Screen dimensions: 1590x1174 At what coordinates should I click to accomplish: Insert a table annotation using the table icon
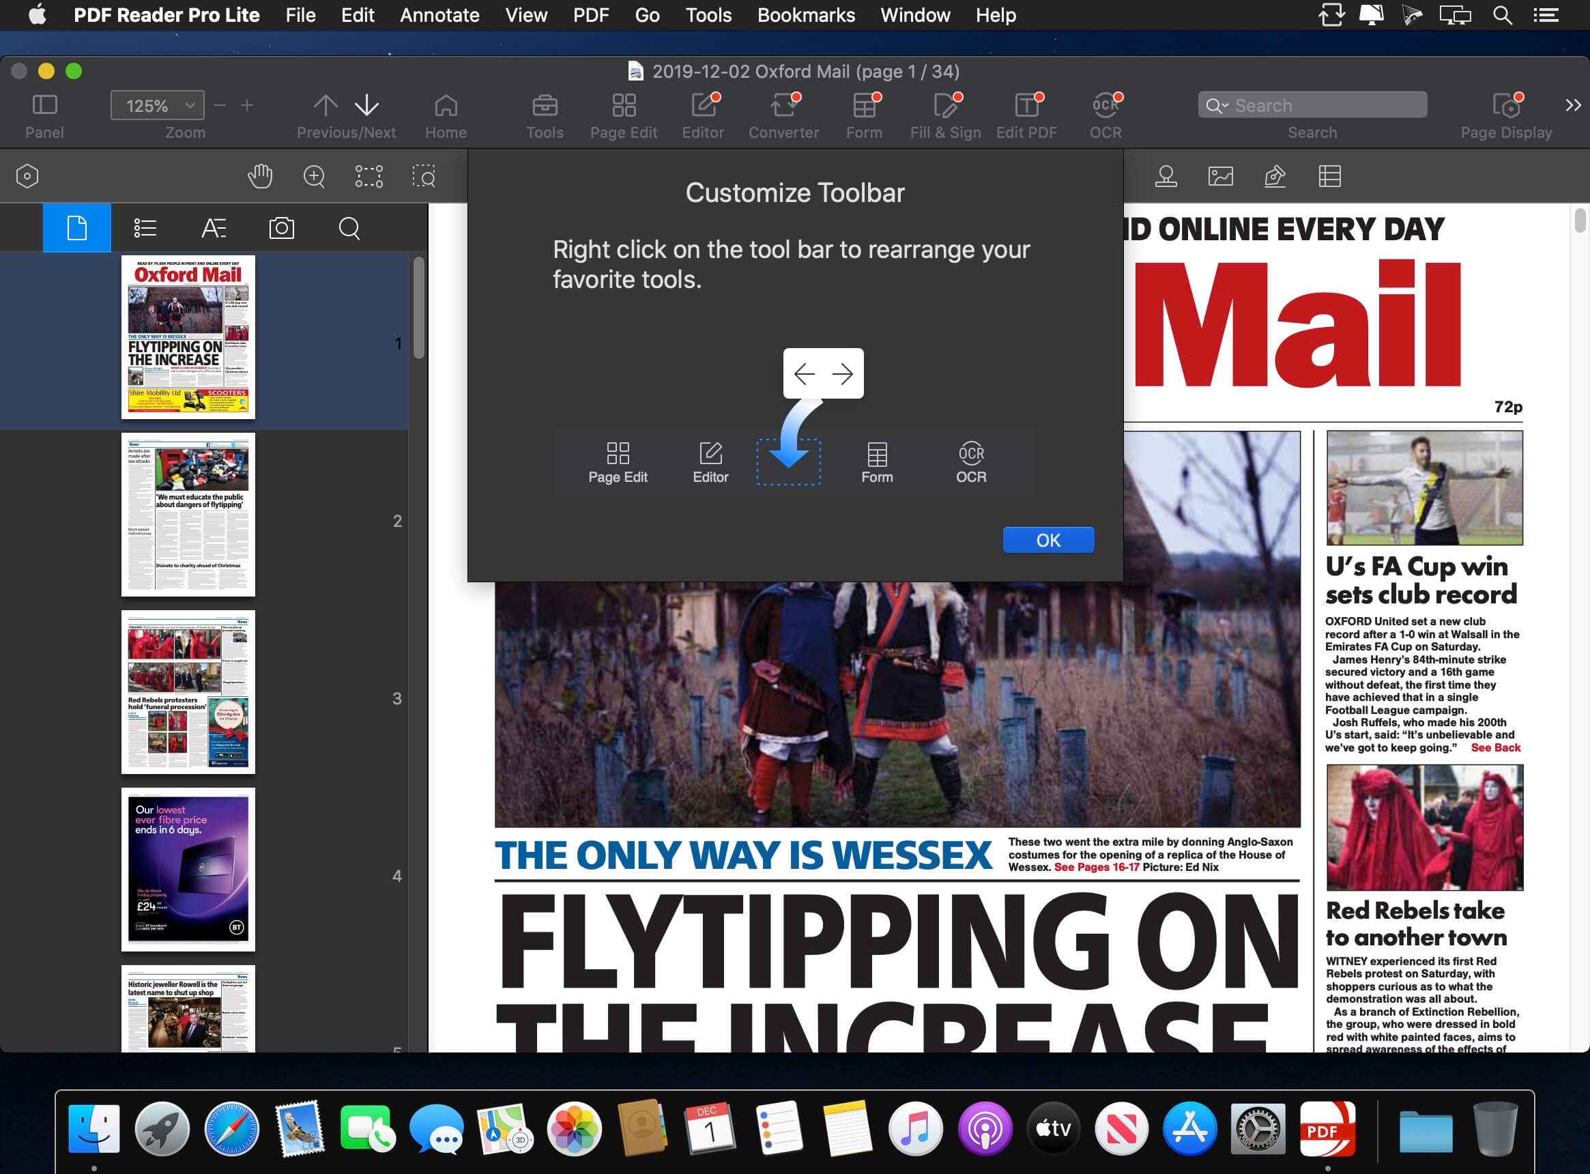(x=1330, y=175)
